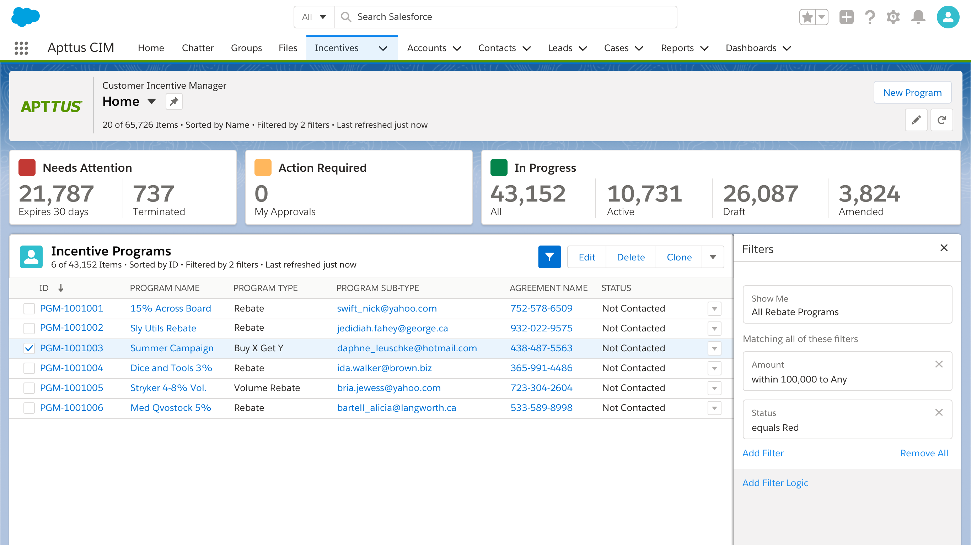Viewport: 971px width, 545px height.
Task: Open the Salesforce app launcher waffle icon
Action: click(x=21, y=48)
